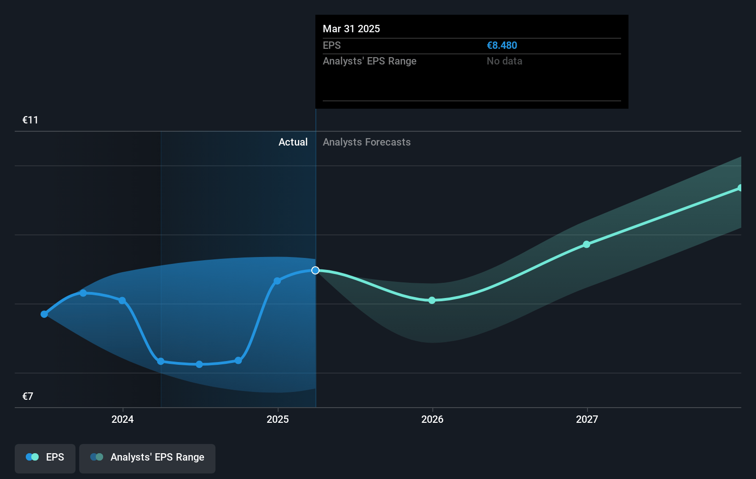Screen dimensions: 756x479
Task: Select the last forecast point at the chart's right edge
Action: click(x=740, y=188)
